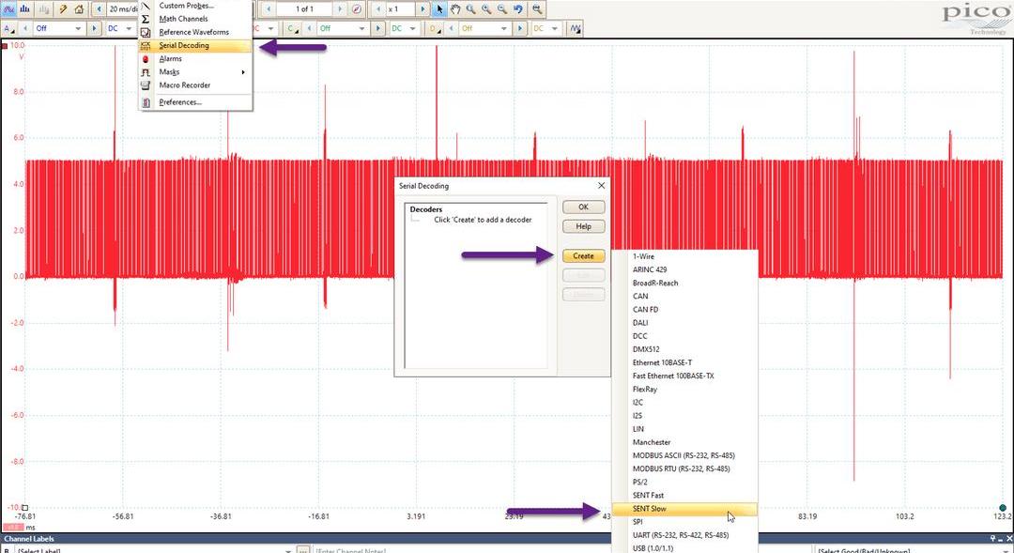The image size is (1014, 553).
Task: Select Ethernet 10BASE-T decoder
Action: pyautogui.click(x=684, y=362)
